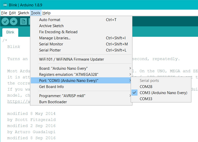
Task: Choose Archive Sketch menu entry
Action: (x=81, y=26)
